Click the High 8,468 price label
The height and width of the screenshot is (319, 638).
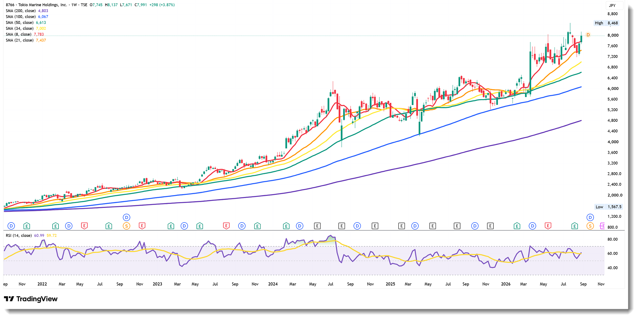[607, 23]
